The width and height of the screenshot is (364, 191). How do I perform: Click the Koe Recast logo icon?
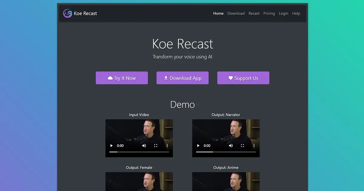pos(67,13)
